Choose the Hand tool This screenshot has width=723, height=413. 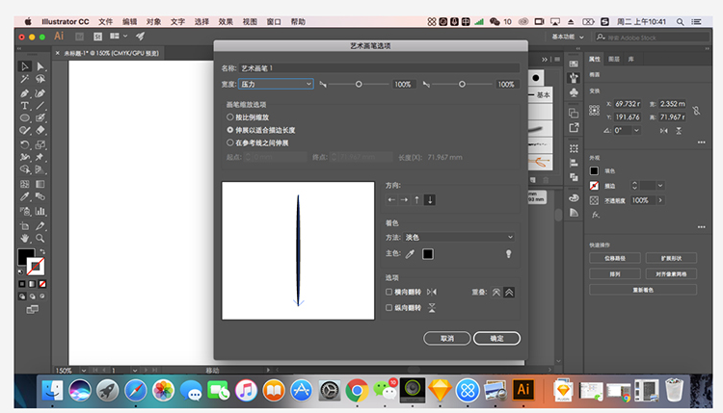point(25,238)
